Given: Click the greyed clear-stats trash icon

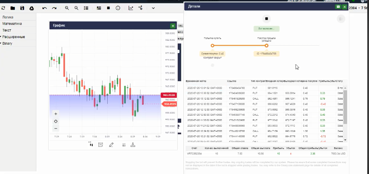Looking at the screenshot, I should [341, 19].
